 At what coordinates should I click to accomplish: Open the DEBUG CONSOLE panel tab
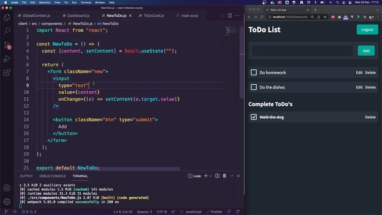(x=53, y=176)
